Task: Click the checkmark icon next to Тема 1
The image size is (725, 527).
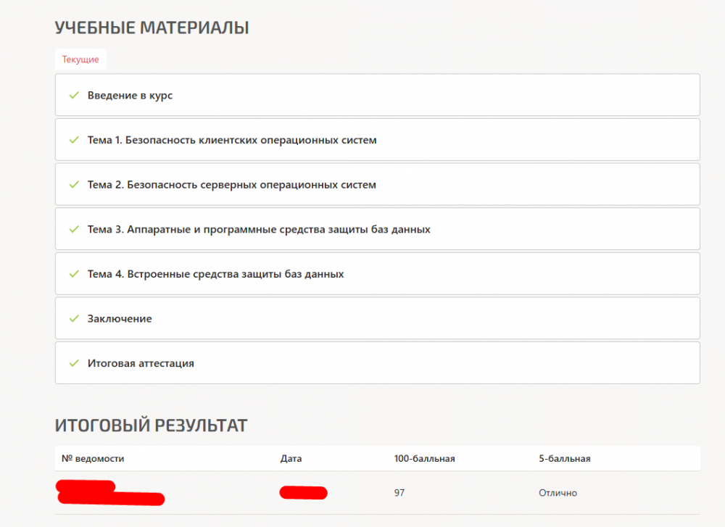Action: point(73,140)
